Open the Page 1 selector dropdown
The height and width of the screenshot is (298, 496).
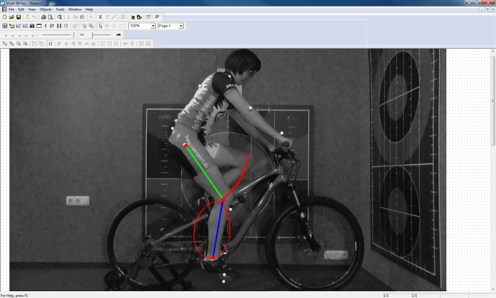click(x=181, y=26)
